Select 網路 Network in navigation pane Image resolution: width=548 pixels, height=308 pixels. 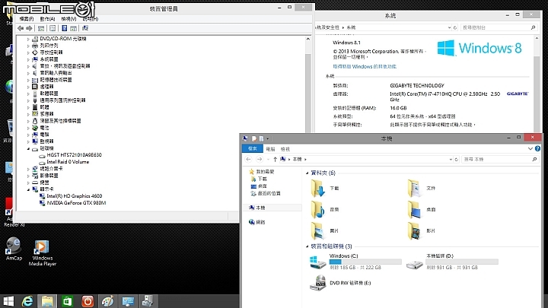tap(260, 222)
